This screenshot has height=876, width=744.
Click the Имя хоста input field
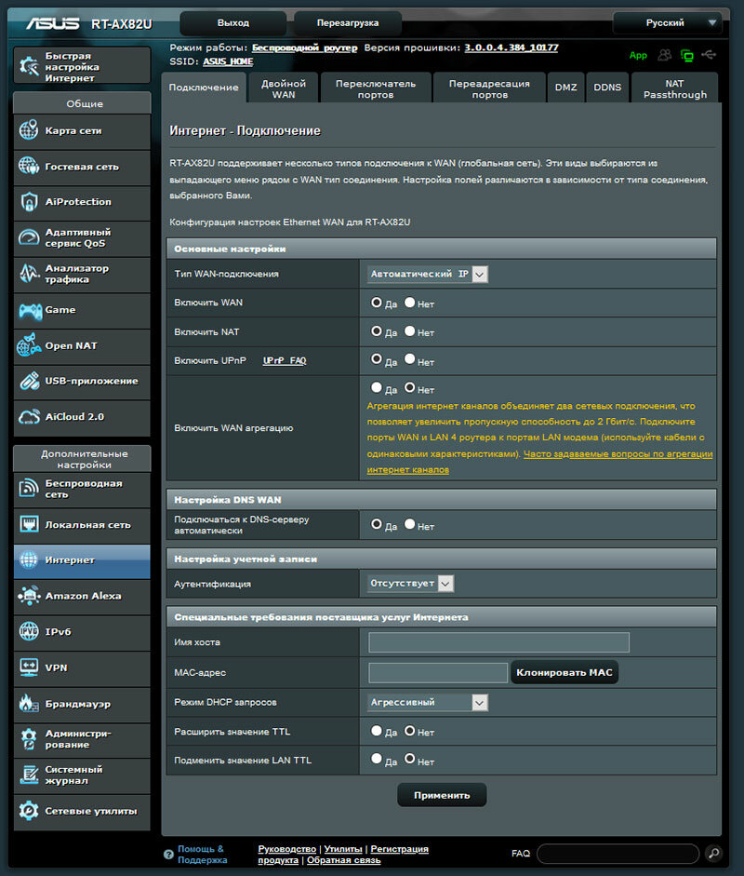(x=499, y=642)
